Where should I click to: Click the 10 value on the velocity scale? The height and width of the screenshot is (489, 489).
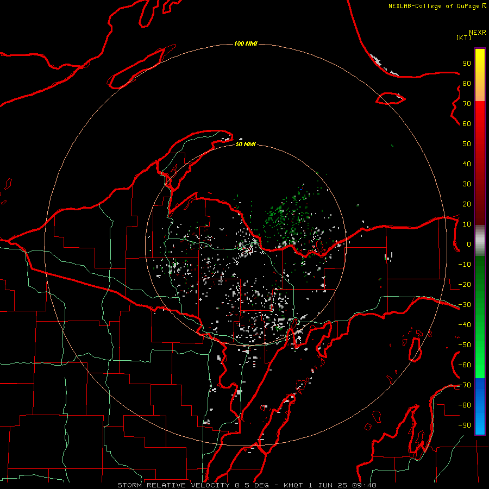pos(467,224)
